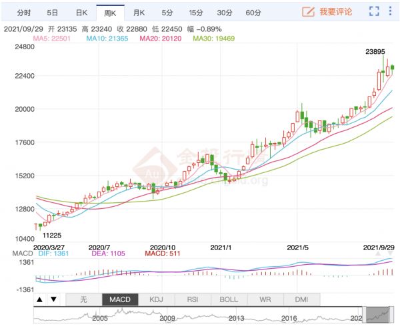400x330 pixels.
Task: Switch indicator to KDJ
Action: coord(157,299)
